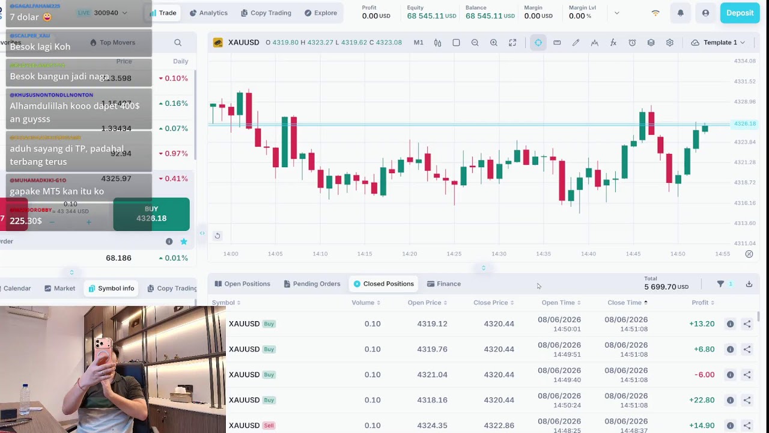
Task: Download the closed positions history
Action: click(x=749, y=284)
